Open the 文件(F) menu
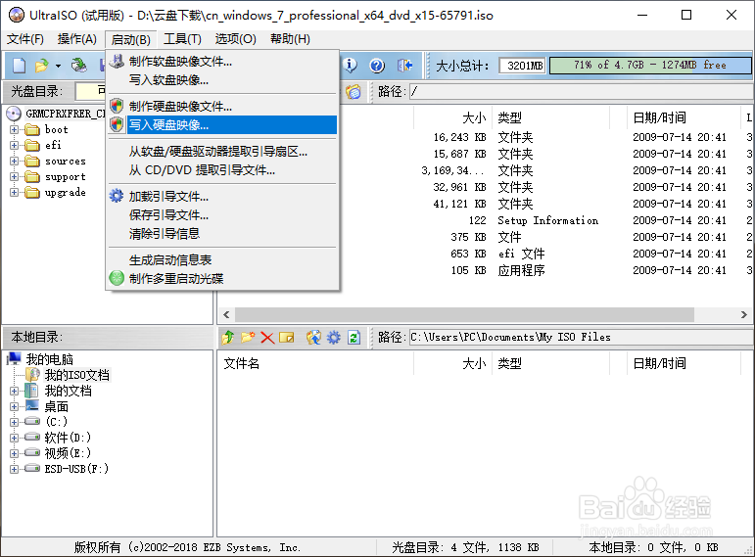The width and height of the screenshot is (755, 557). [25, 38]
